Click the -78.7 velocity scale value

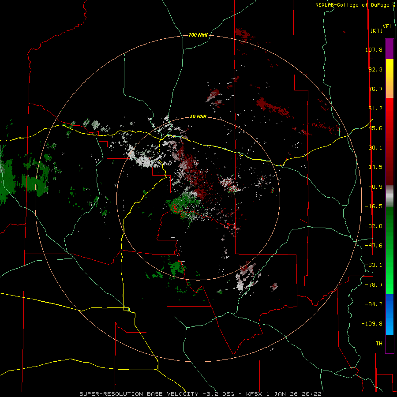click(374, 285)
